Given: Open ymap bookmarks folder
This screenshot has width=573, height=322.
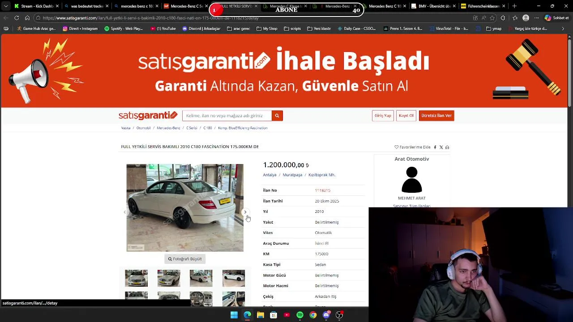Looking at the screenshot, I should point(493,29).
